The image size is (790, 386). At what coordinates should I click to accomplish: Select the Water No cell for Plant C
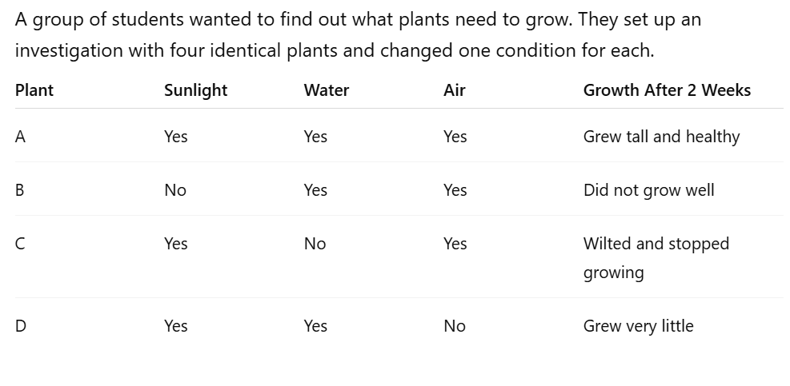coord(315,244)
